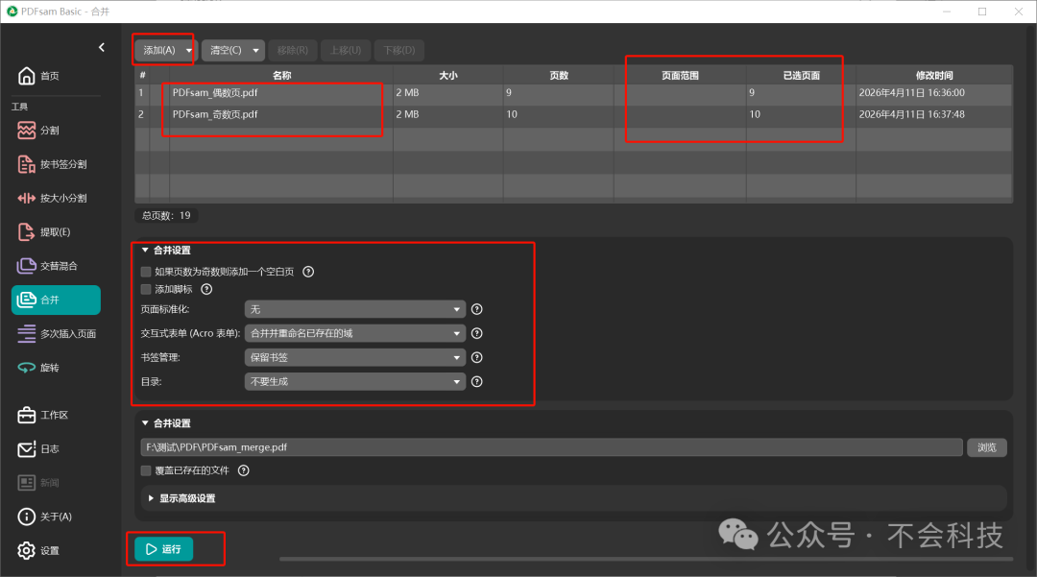Show help for the blank page option
1037x577 pixels.
click(308, 272)
